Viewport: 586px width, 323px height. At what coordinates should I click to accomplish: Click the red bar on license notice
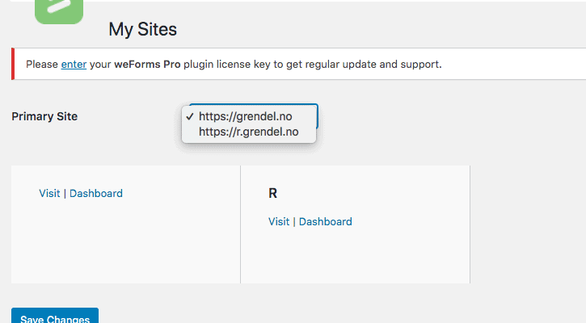click(13, 64)
